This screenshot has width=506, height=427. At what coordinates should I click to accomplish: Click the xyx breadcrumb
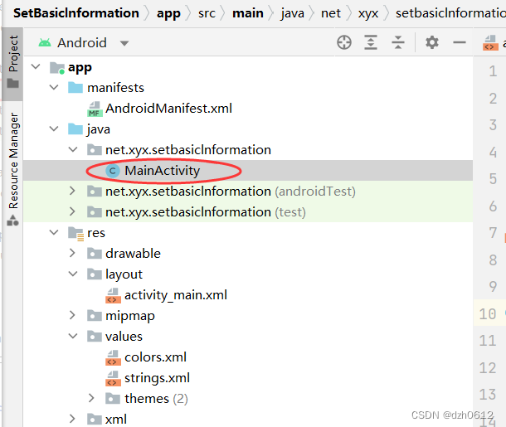tap(367, 13)
